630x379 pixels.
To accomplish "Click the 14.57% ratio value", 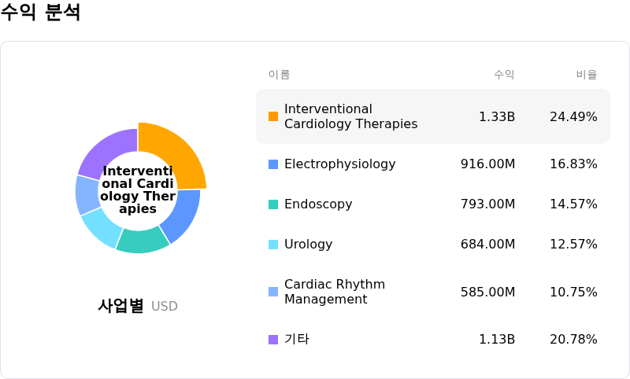I will (573, 204).
